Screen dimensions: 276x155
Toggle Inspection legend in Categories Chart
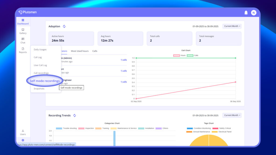tap(86, 128)
